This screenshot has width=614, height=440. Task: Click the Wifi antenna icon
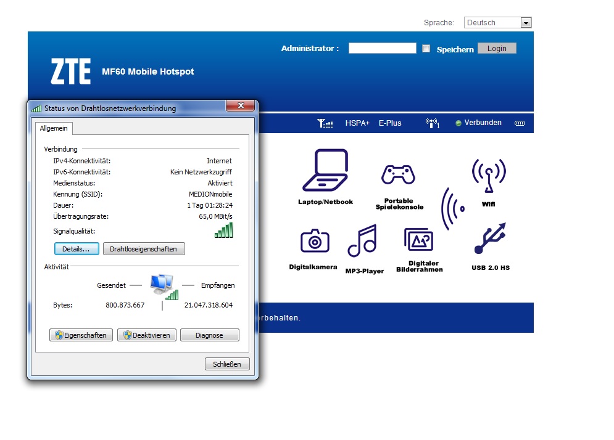coord(488,176)
